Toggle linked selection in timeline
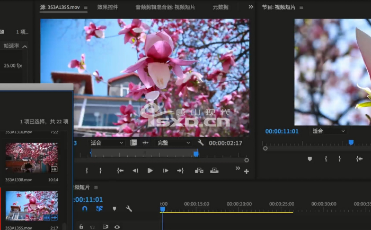The image size is (371, 230). tap(100, 209)
